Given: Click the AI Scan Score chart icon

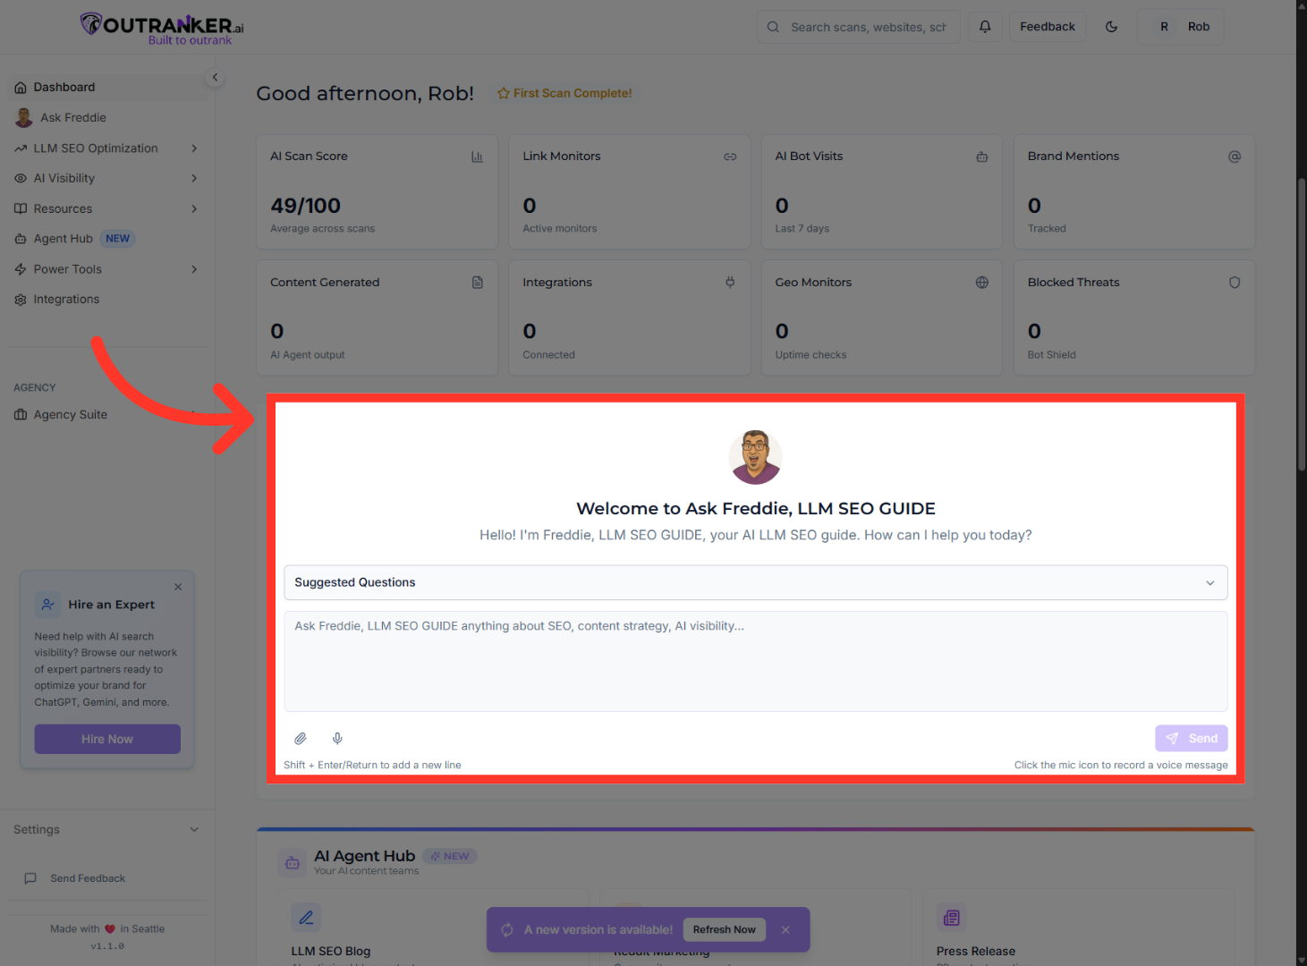Looking at the screenshot, I should [477, 157].
